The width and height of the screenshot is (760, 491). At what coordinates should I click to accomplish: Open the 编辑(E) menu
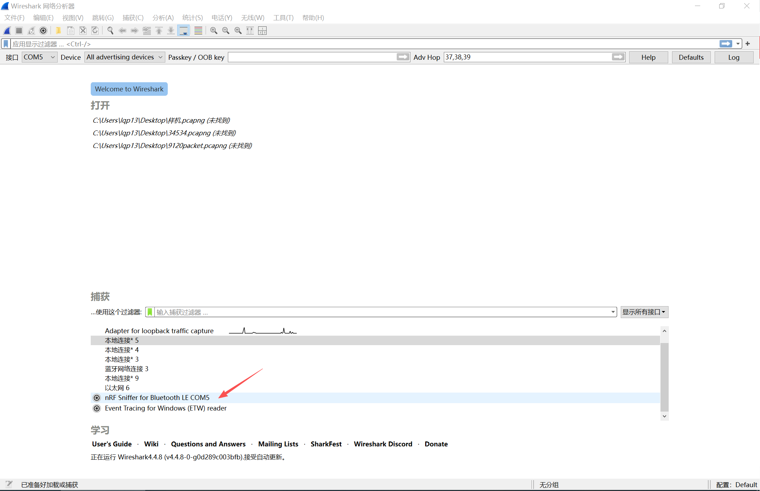(43, 18)
